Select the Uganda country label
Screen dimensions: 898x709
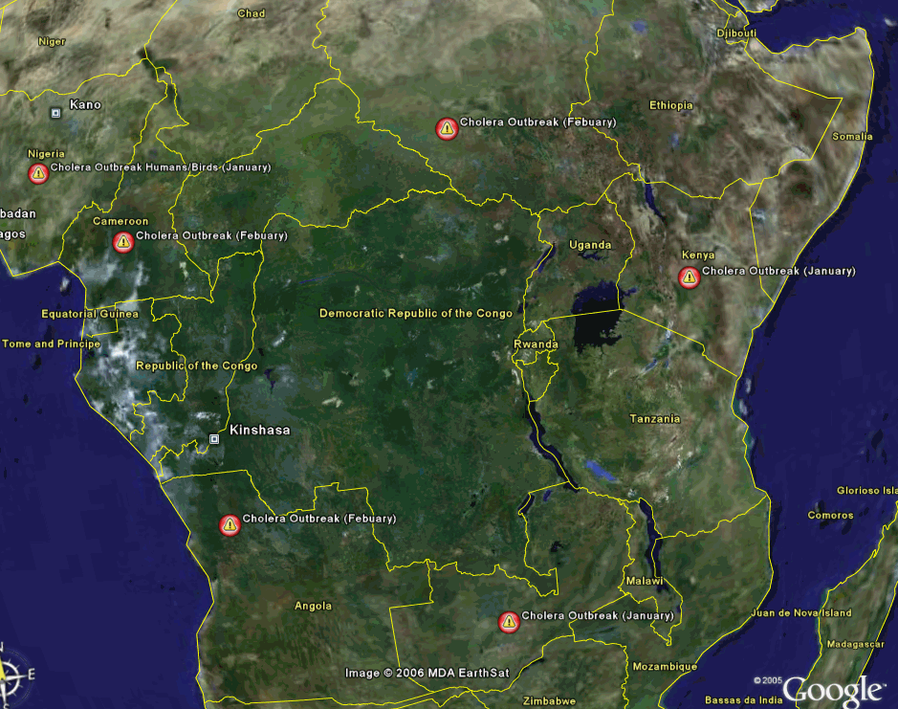pyautogui.click(x=590, y=245)
